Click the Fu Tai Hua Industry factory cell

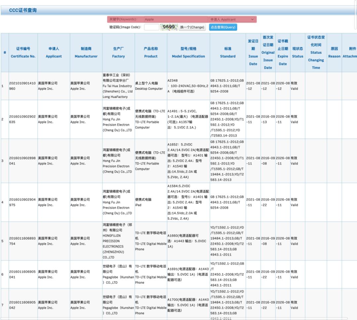[118, 86]
